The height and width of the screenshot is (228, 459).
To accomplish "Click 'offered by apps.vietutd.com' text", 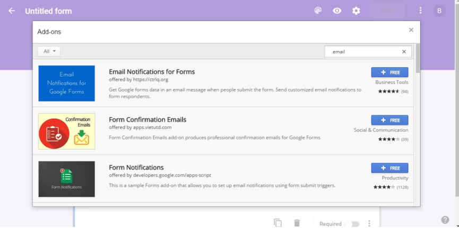I will tap(140, 127).
